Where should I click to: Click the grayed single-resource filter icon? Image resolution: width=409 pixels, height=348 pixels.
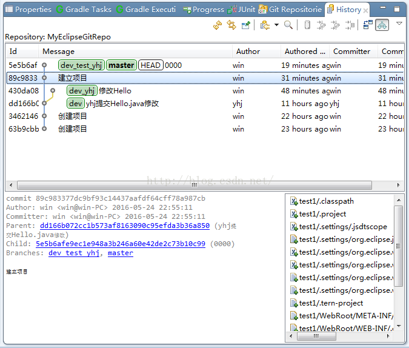pos(307,25)
